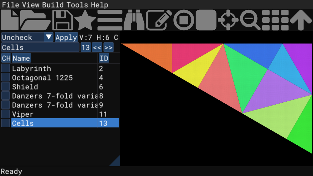313x176 pixels.
Task: Toggle the Shield row checkbox
Action: click(6, 87)
